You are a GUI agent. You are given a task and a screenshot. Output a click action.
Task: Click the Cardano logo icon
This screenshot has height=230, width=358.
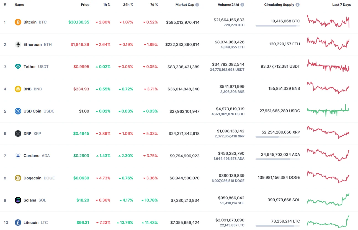click(x=18, y=156)
